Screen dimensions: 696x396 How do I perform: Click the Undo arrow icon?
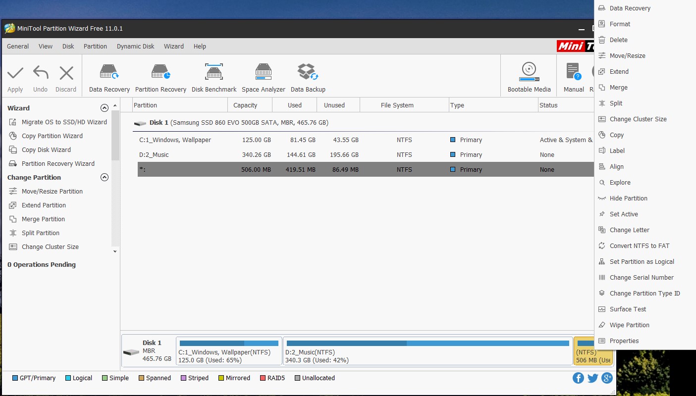click(x=41, y=73)
